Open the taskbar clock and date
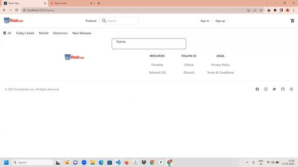The height and width of the screenshot is (167, 298). click(x=288, y=162)
